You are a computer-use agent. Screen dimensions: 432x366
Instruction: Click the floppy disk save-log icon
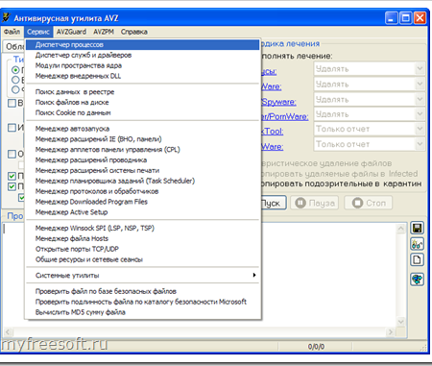pos(417,229)
